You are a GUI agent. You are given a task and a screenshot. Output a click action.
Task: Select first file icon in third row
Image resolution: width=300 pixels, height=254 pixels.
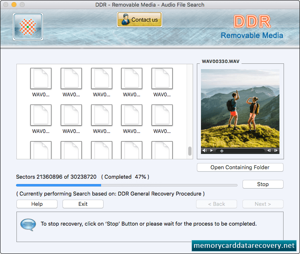(41, 150)
